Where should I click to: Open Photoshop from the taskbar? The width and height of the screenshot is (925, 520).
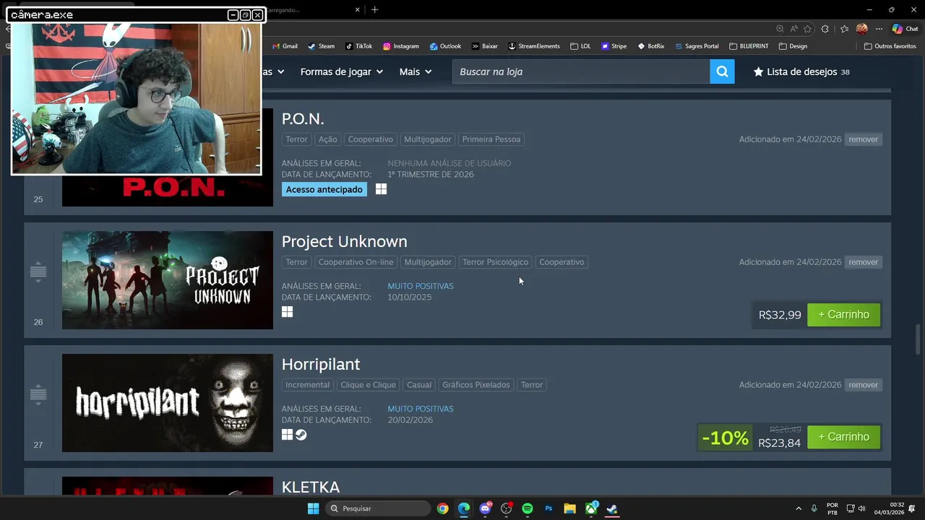(x=548, y=508)
